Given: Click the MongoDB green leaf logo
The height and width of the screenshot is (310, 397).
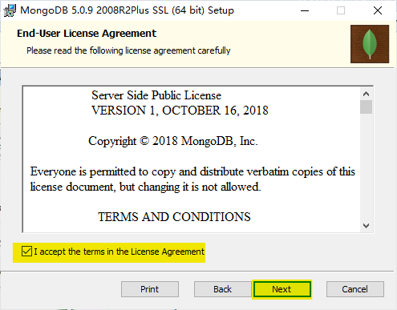Looking at the screenshot, I should tap(370, 44).
